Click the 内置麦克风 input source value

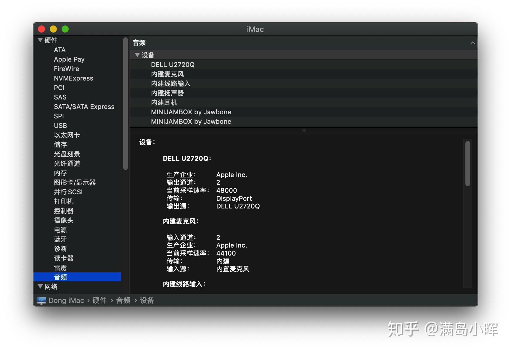(233, 269)
